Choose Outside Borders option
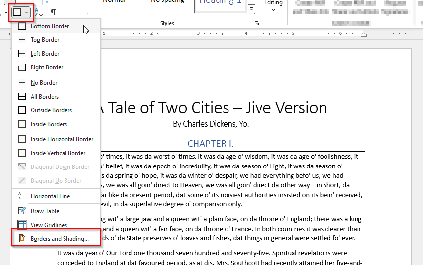This screenshot has height=265, width=423. [51, 110]
